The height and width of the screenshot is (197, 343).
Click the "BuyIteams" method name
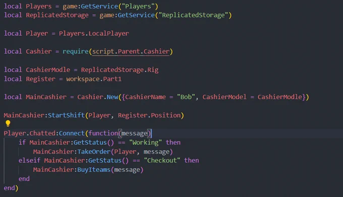click(94, 170)
